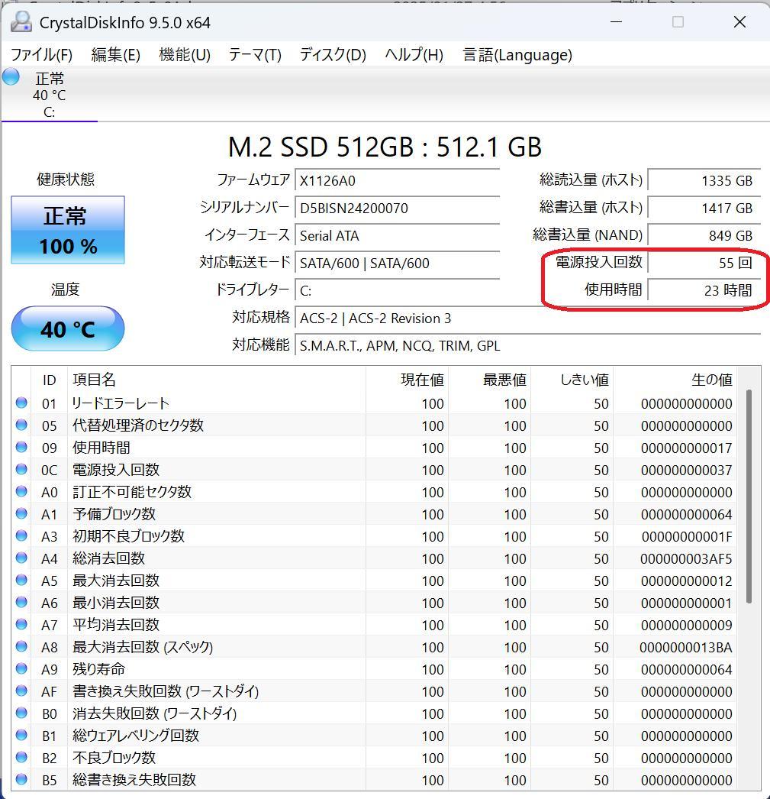Image resolution: width=770 pixels, height=799 pixels.
Task: Click the blue light next to 電源投入回数
Action: (x=21, y=470)
